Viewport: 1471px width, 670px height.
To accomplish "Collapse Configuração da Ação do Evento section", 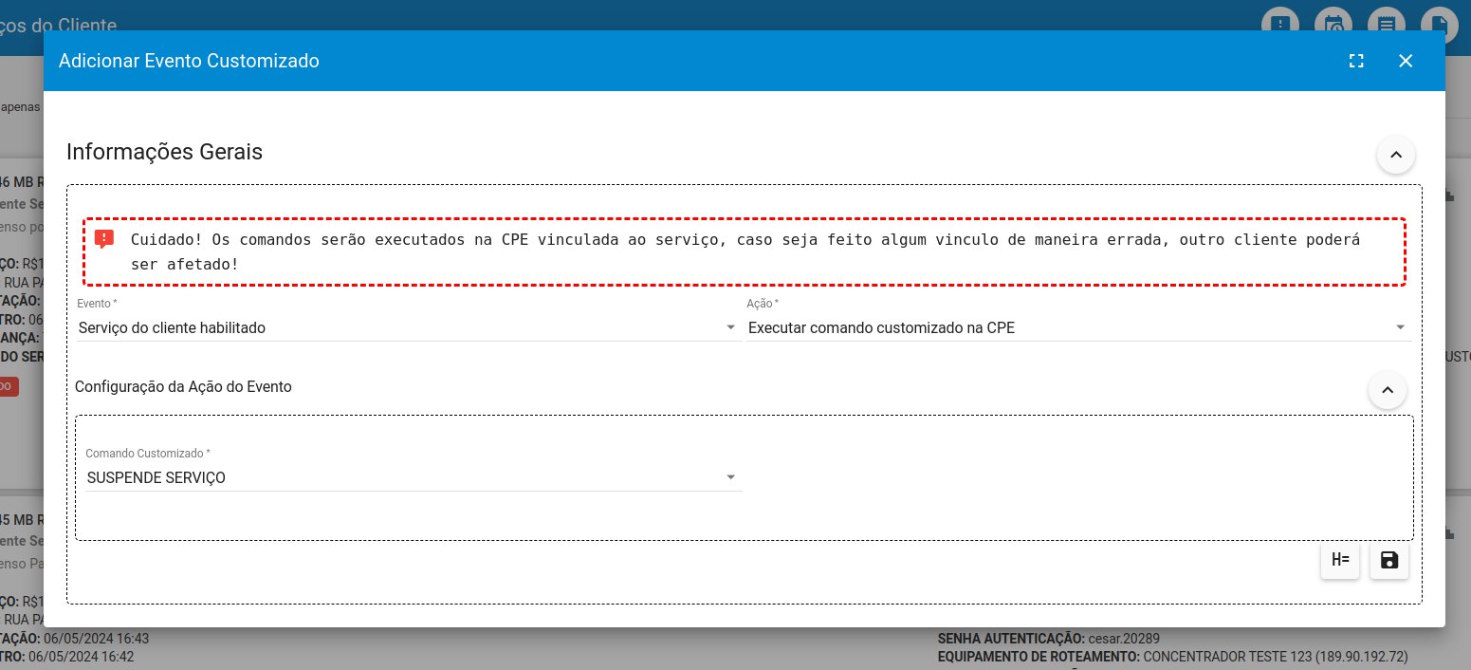I will [x=1388, y=389].
